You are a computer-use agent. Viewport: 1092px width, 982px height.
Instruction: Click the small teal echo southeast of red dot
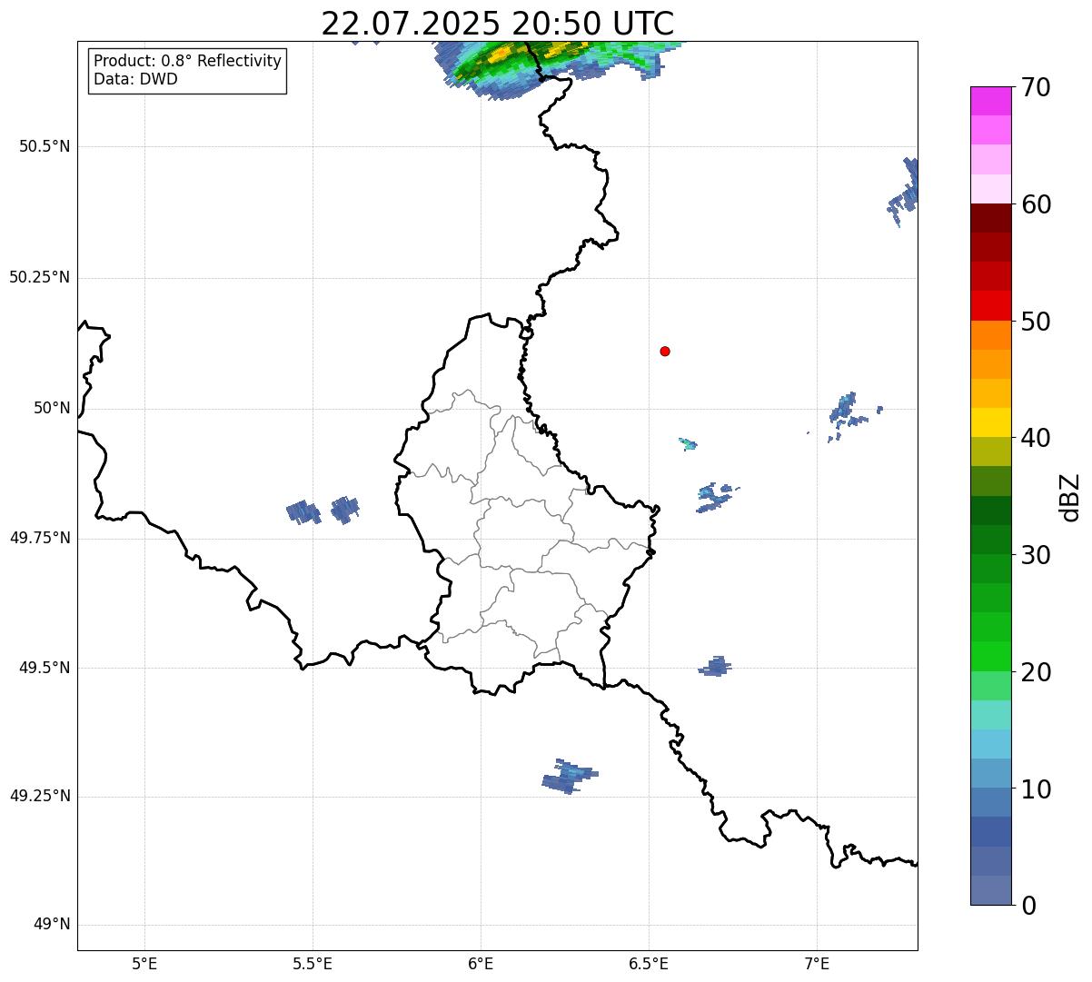689,444
